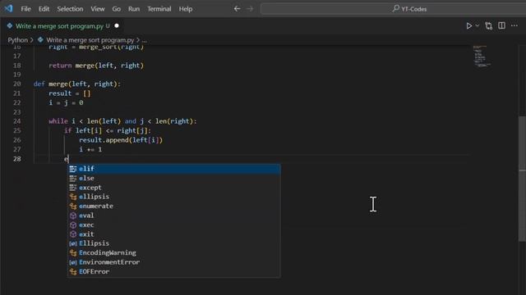The height and width of the screenshot is (295, 526).
Task: Place cursor on the while loop line
Action: click(122, 121)
